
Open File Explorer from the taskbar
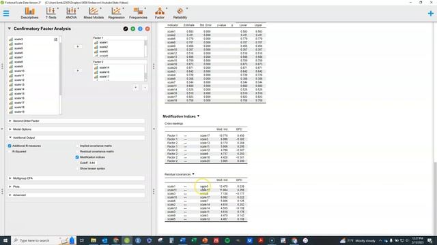[94, 240]
